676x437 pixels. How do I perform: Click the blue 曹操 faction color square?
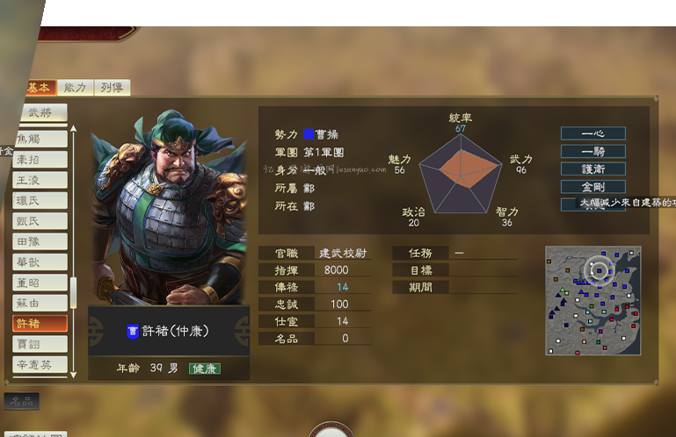point(309,134)
